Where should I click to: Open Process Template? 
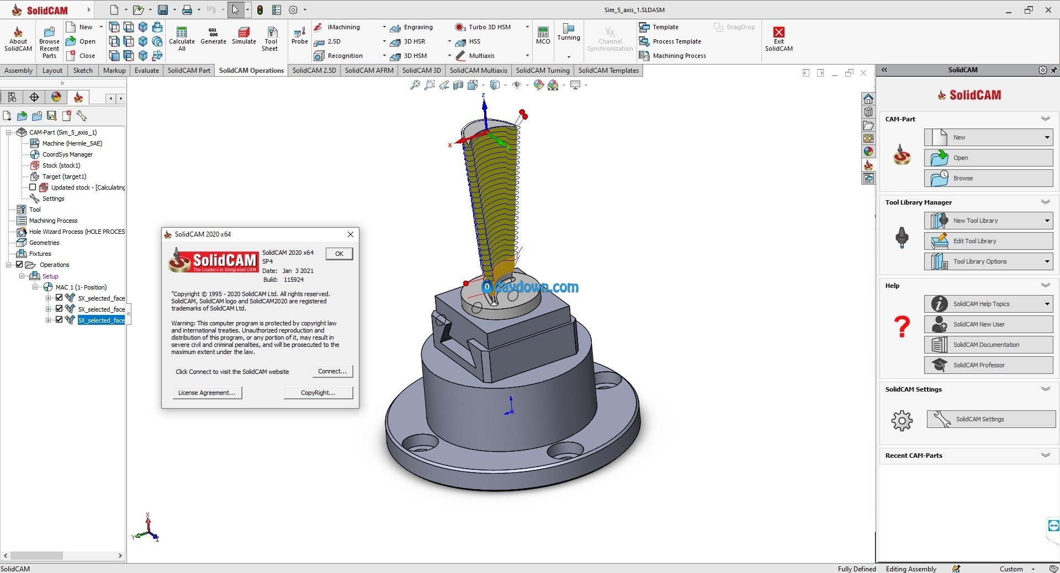pyautogui.click(x=670, y=41)
